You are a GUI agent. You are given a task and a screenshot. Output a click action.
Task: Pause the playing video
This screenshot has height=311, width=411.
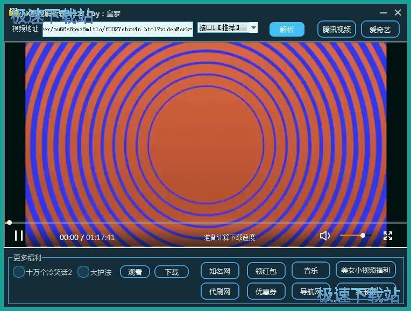pyautogui.click(x=19, y=236)
